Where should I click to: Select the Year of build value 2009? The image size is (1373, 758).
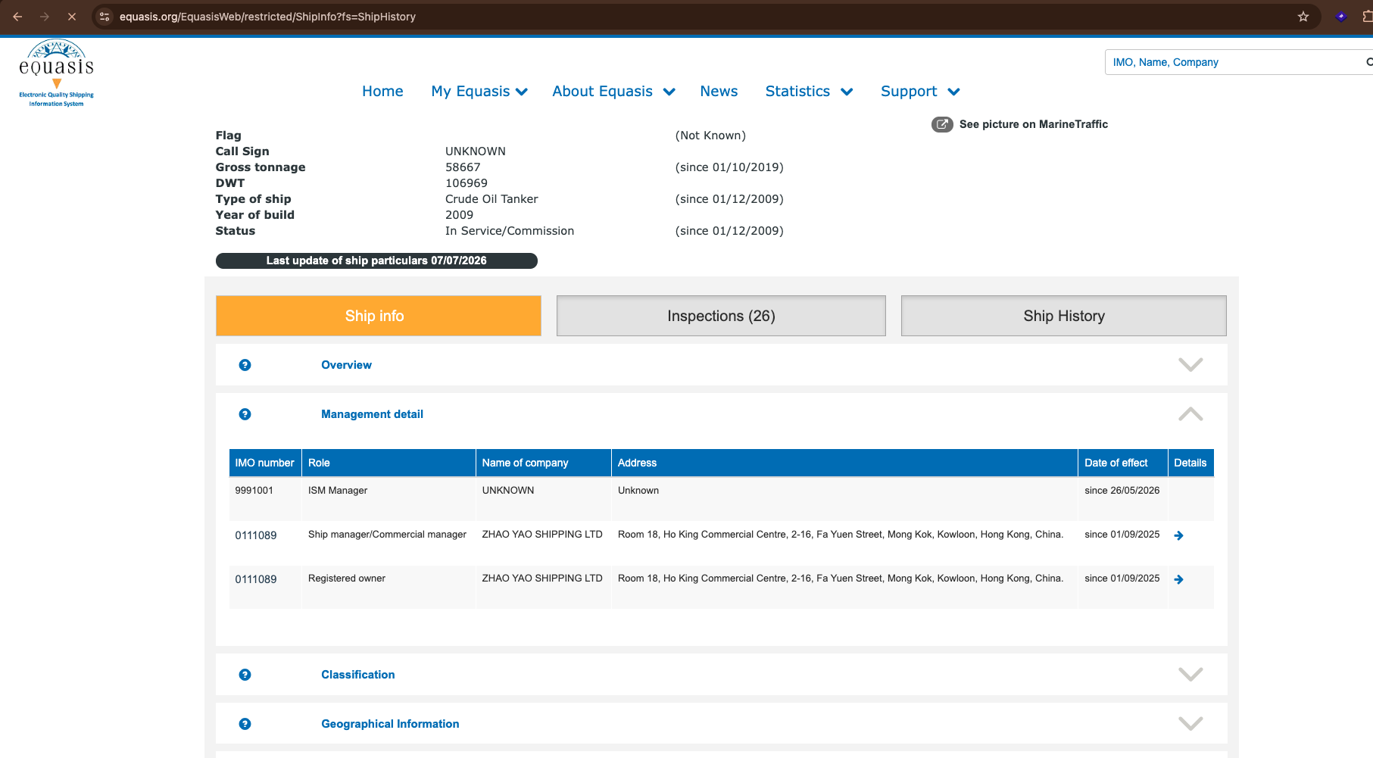(459, 215)
